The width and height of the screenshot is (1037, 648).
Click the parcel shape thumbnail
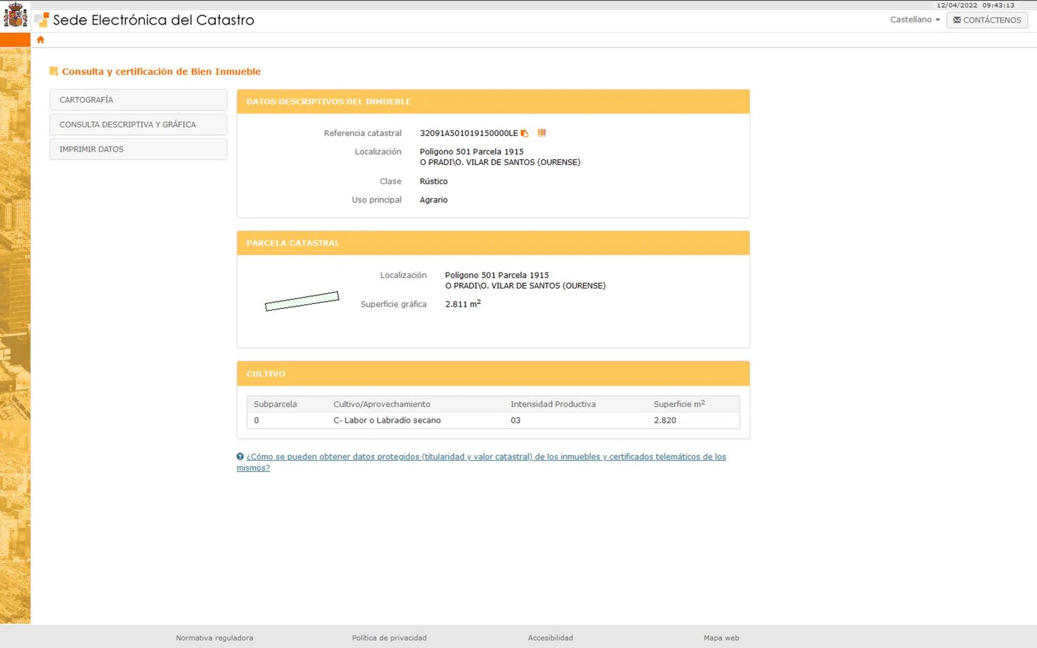[x=302, y=301]
